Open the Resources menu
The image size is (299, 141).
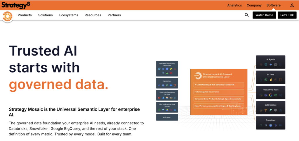[x=93, y=15]
